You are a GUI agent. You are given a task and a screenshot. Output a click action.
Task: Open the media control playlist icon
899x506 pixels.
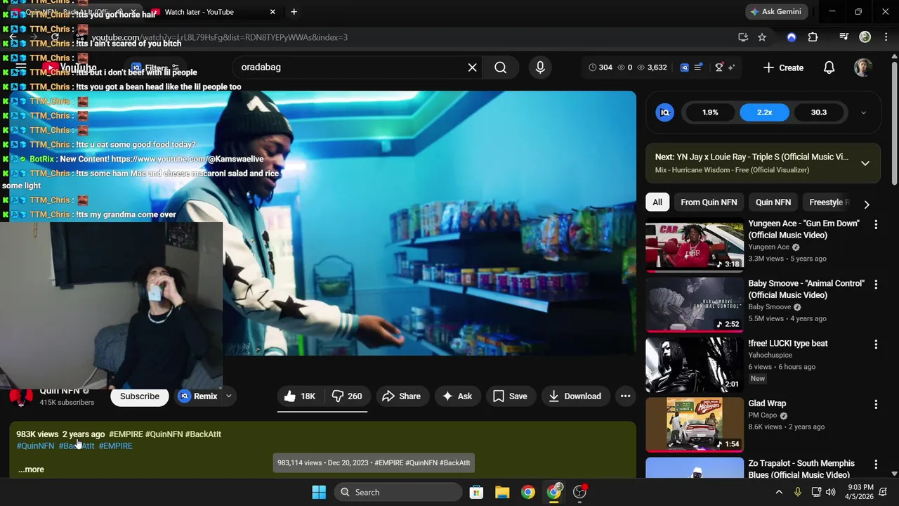pos(844,37)
